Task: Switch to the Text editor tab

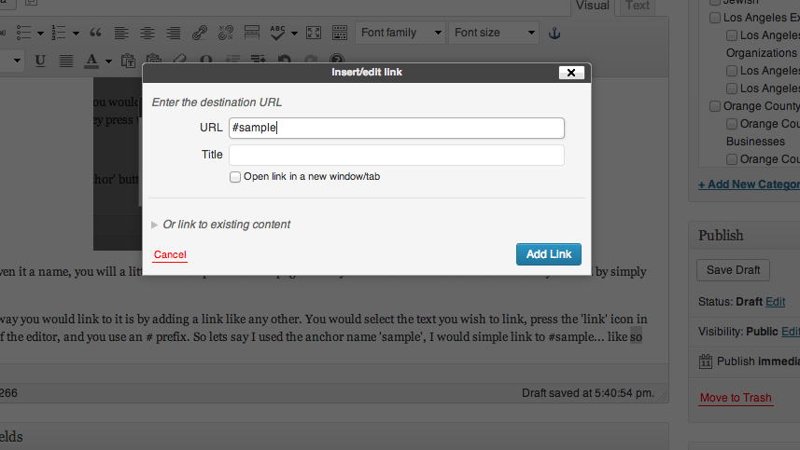Action: [x=638, y=7]
